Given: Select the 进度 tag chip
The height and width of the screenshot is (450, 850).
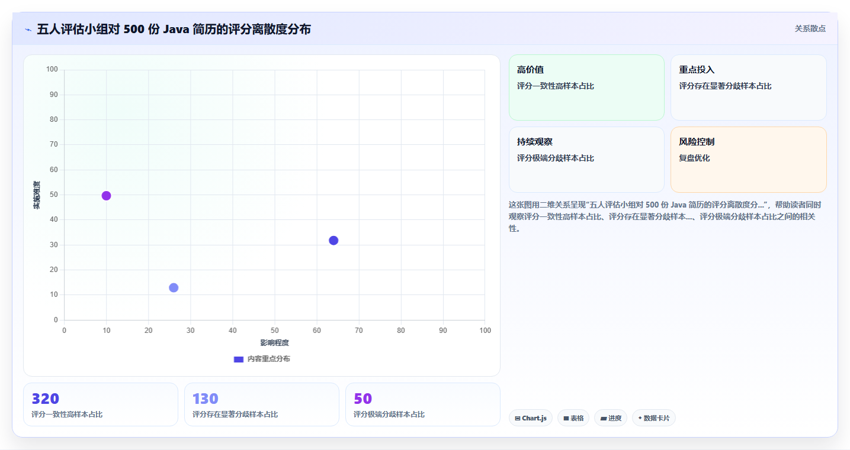Looking at the screenshot, I should (611, 418).
